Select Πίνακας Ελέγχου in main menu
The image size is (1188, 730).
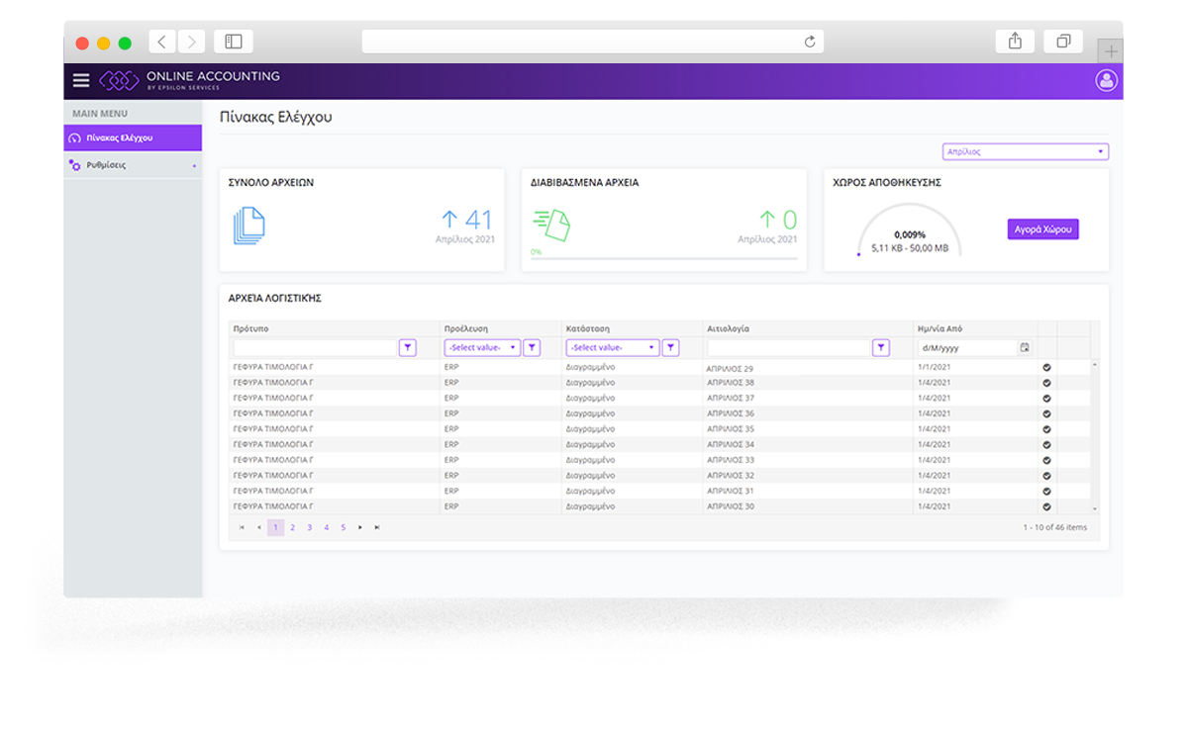point(132,138)
